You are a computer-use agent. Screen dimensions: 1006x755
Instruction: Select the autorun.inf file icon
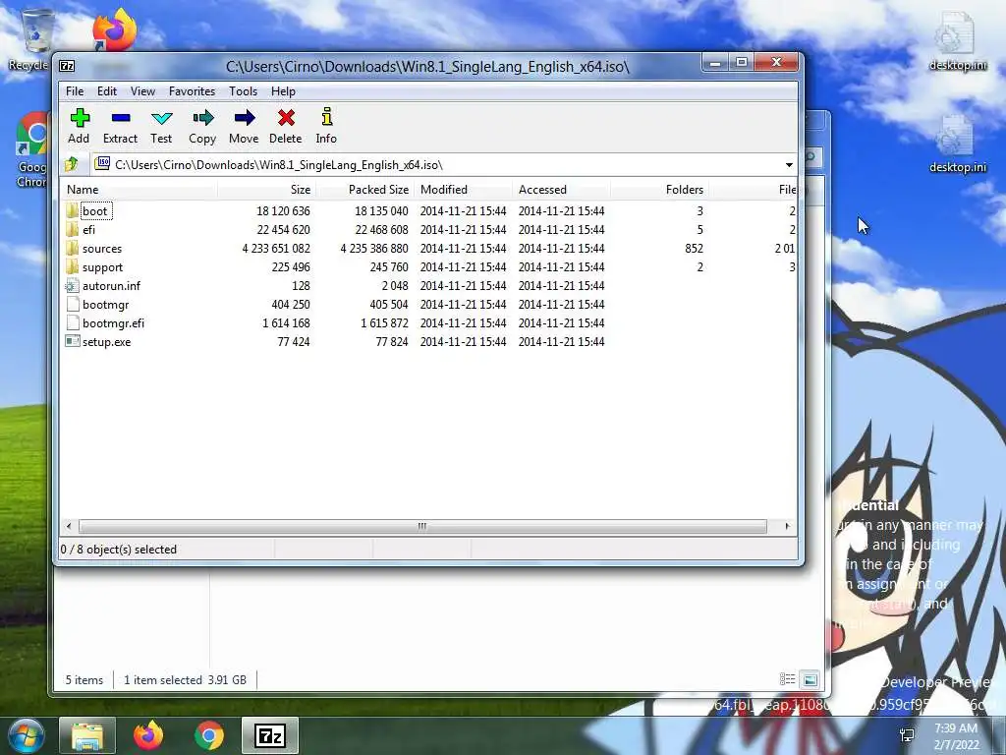click(x=72, y=286)
